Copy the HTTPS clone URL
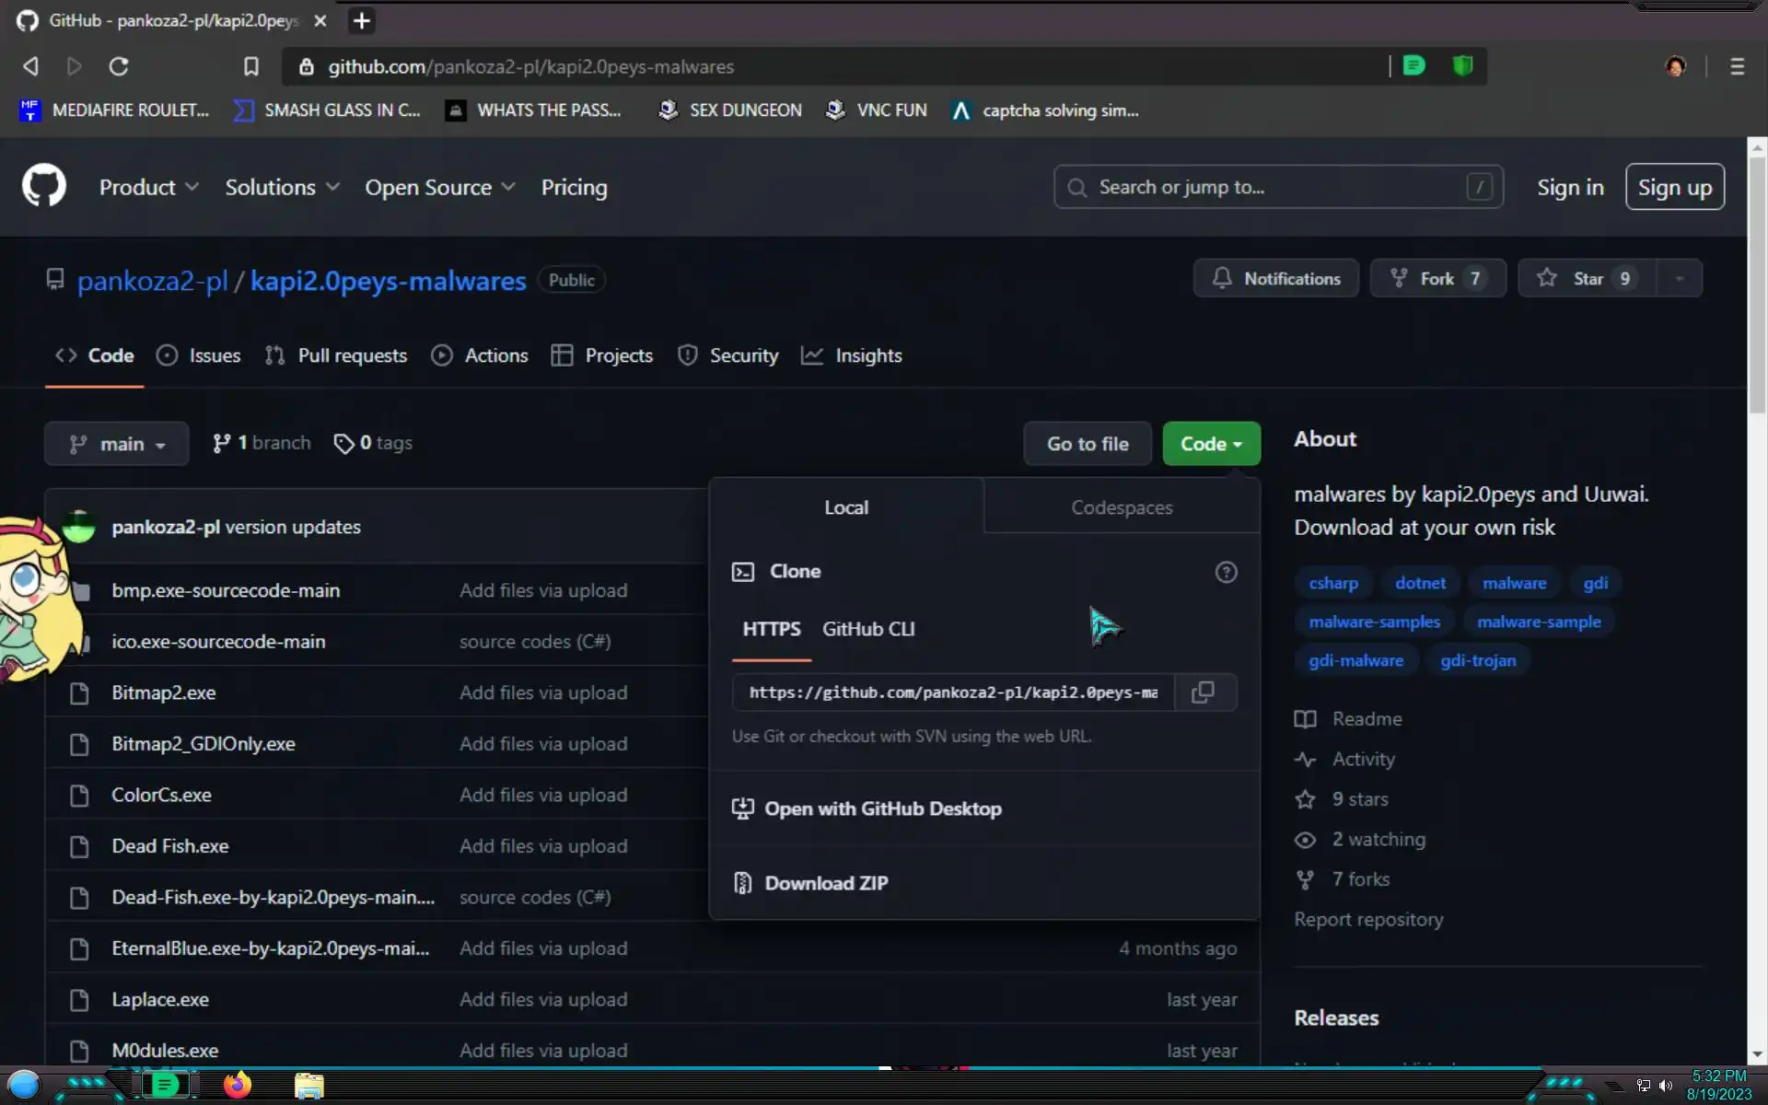 pyautogui.click(x=1203, y=692)
